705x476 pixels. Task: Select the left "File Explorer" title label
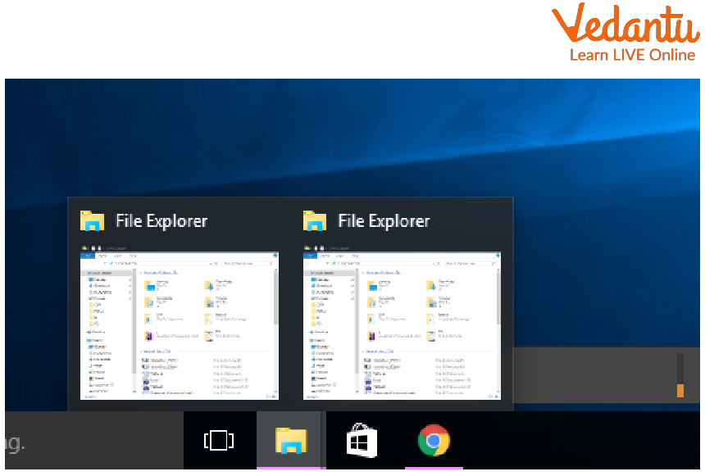pos(161,221)
